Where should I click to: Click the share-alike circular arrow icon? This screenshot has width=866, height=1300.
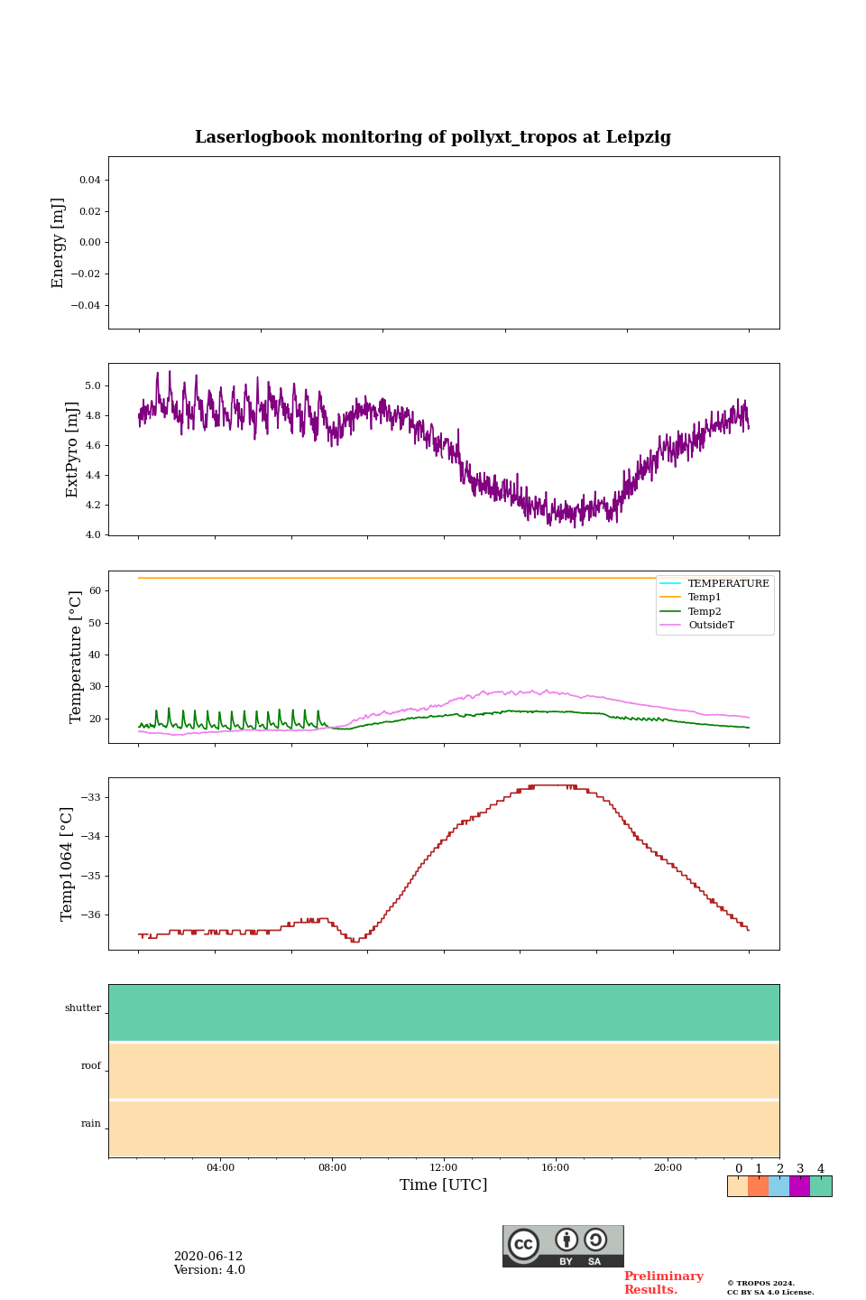point(595,1240)
